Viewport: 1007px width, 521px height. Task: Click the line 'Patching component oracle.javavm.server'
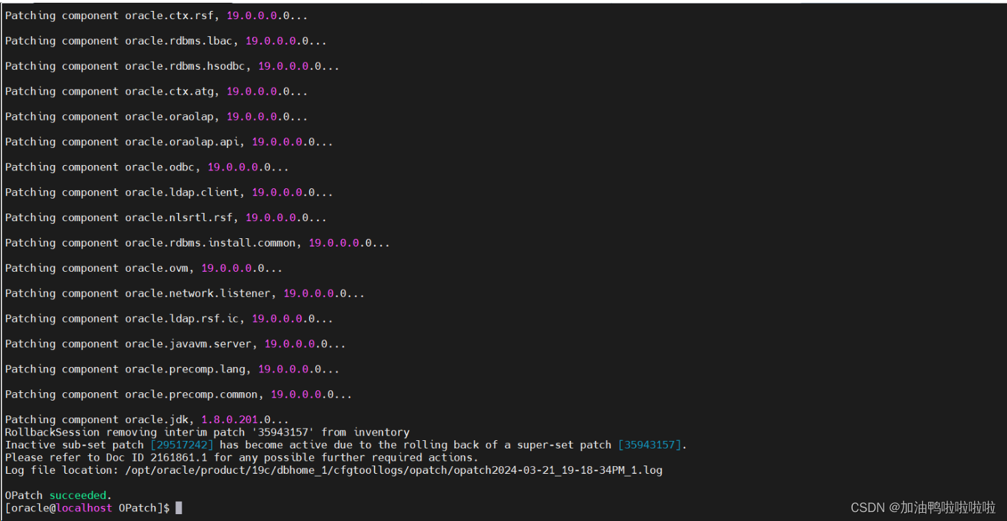175,344
